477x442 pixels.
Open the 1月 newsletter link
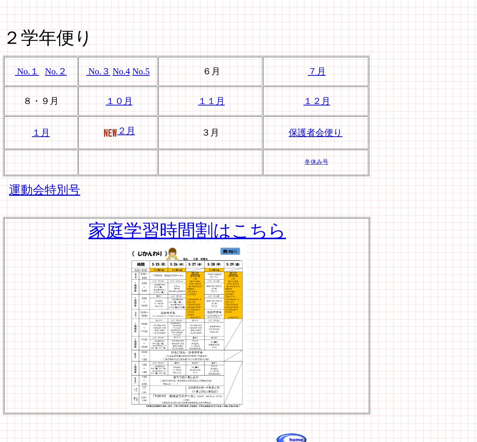pos(41,133)
